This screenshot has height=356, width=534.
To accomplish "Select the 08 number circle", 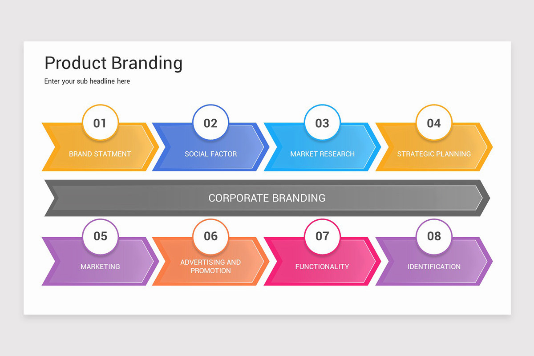I will pos(434,236).
